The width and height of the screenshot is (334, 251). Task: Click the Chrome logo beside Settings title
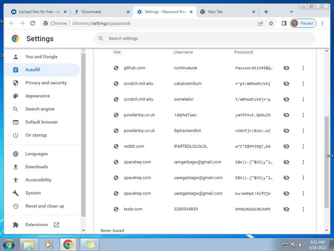15,39
